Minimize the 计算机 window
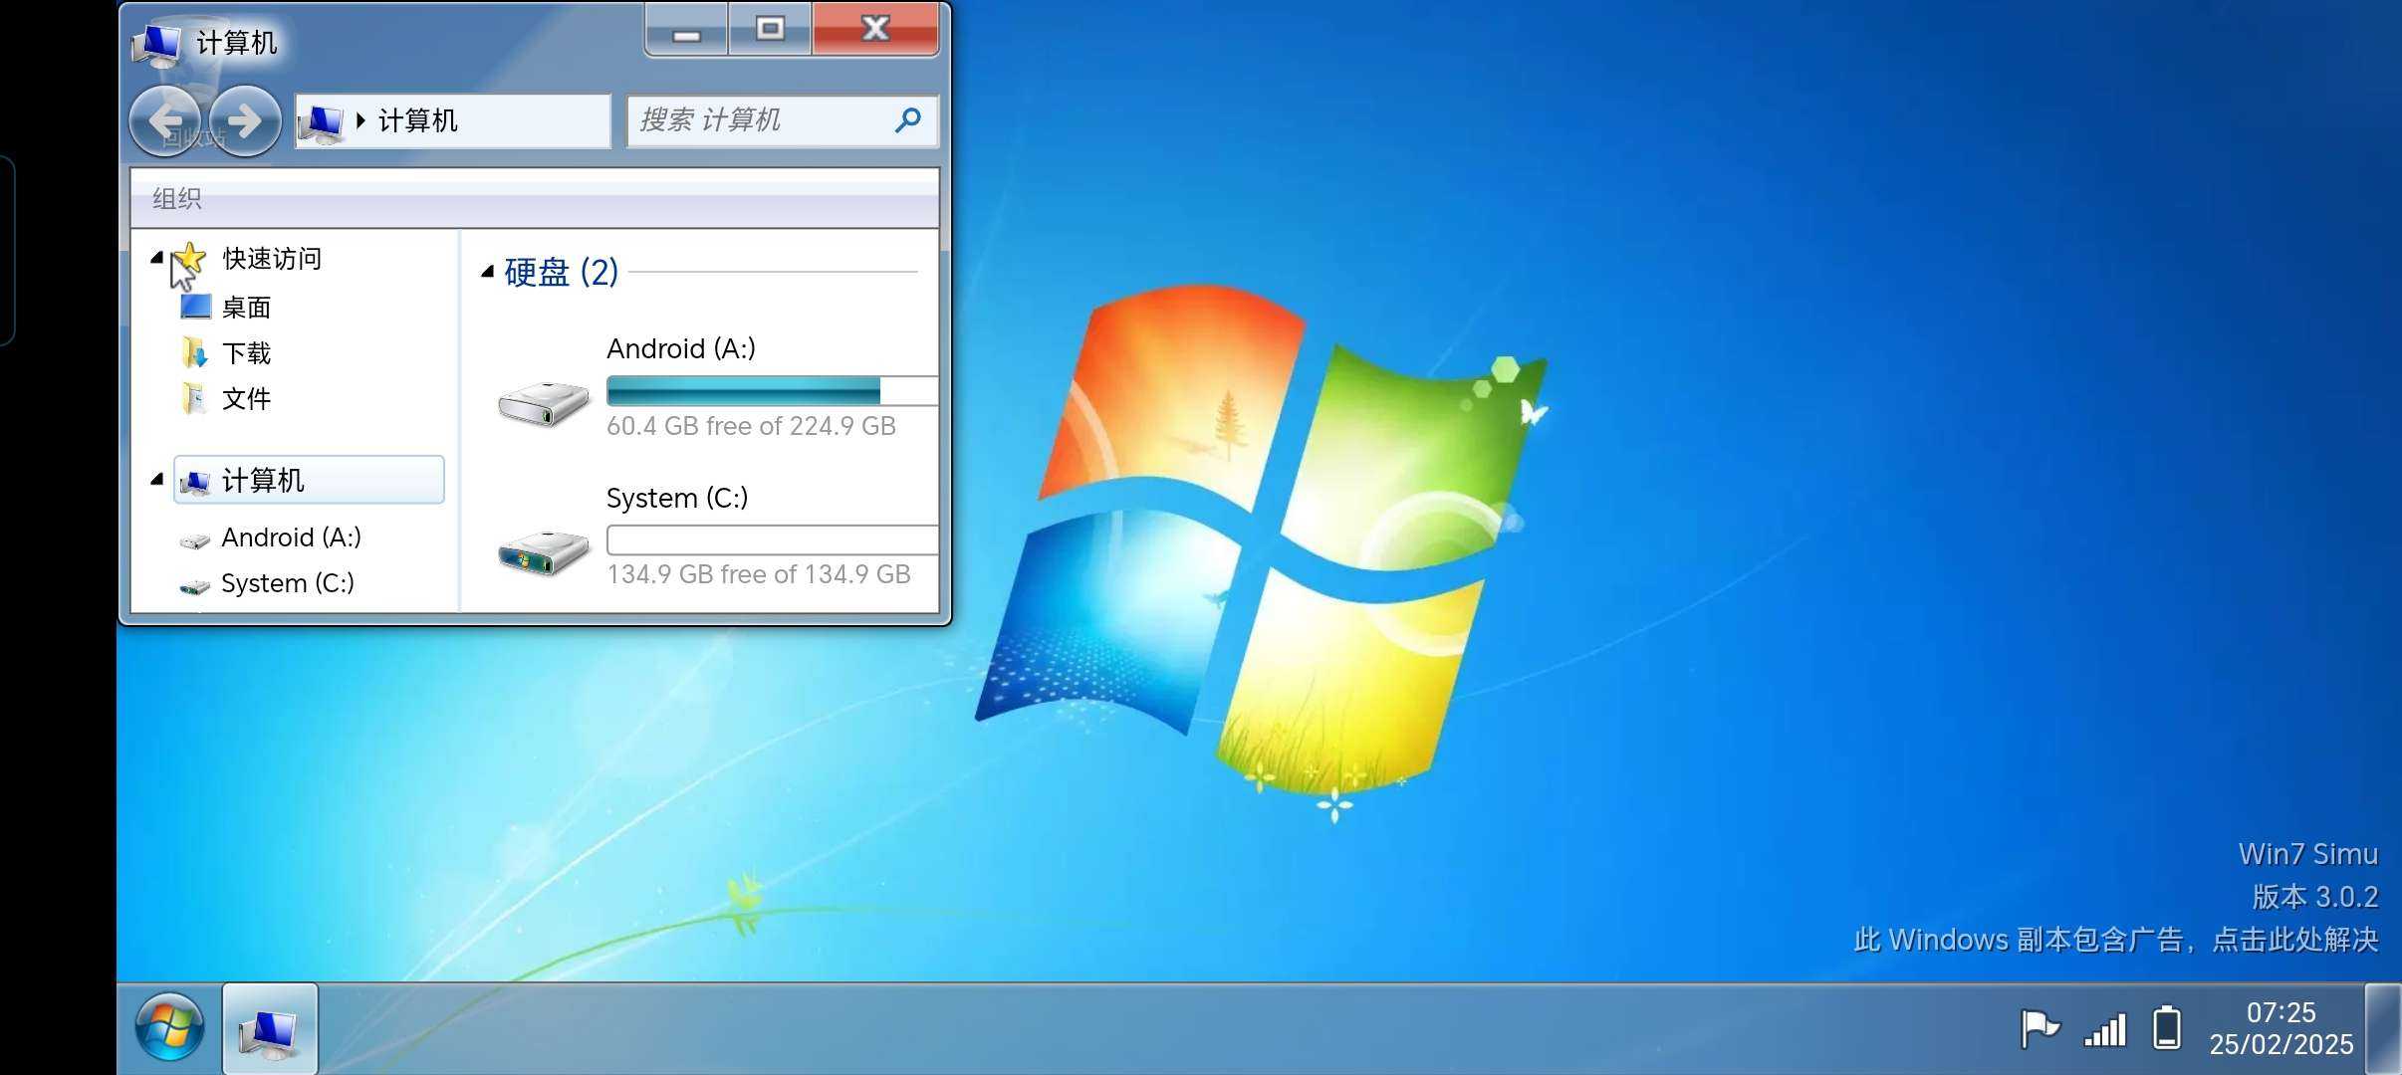The width and height of the screenshot is (2402, 1075). [686, 30]
